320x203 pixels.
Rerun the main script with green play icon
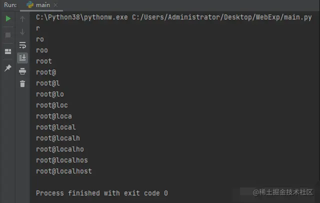click(x=7, y=18)
